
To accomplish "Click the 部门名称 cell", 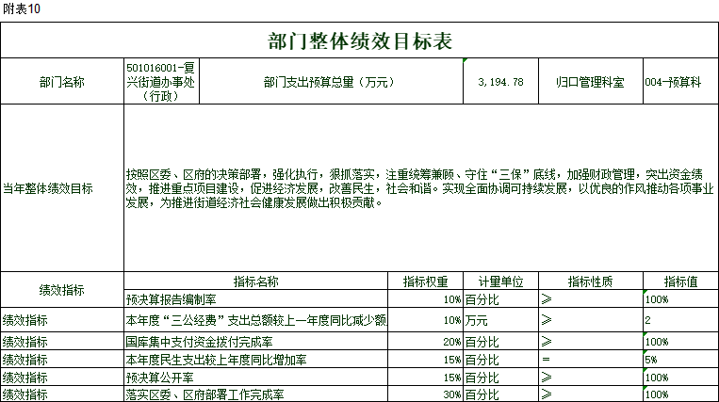I will click(x=62, y=82).
